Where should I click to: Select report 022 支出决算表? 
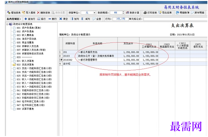coord(25,65)
